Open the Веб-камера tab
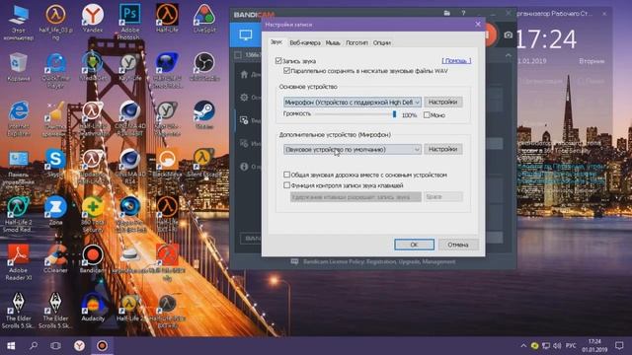 (x=305, y=42)
